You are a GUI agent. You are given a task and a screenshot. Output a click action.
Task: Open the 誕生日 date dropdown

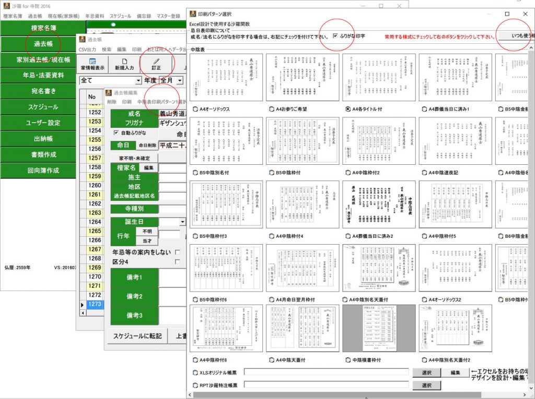[182, 222]
